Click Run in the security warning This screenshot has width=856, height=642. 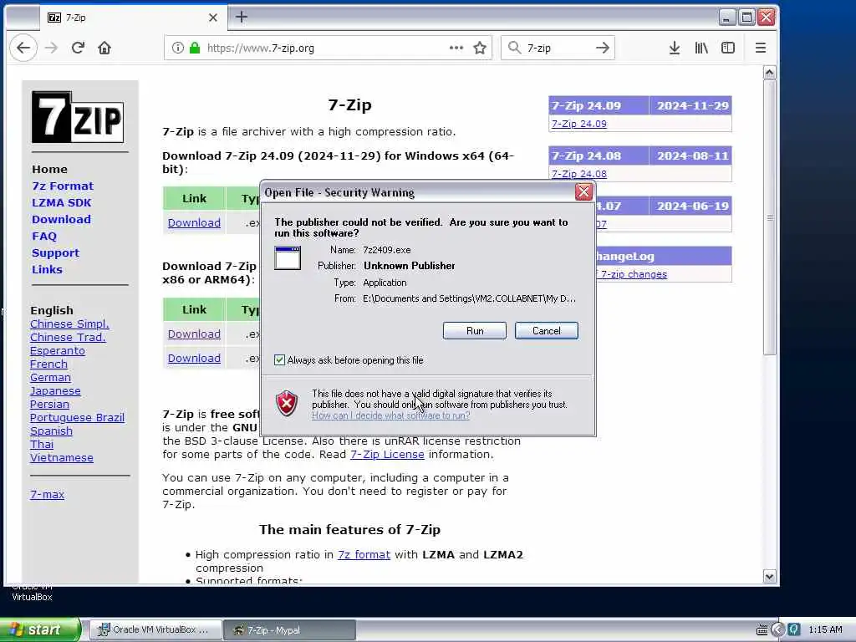(475, 331)
